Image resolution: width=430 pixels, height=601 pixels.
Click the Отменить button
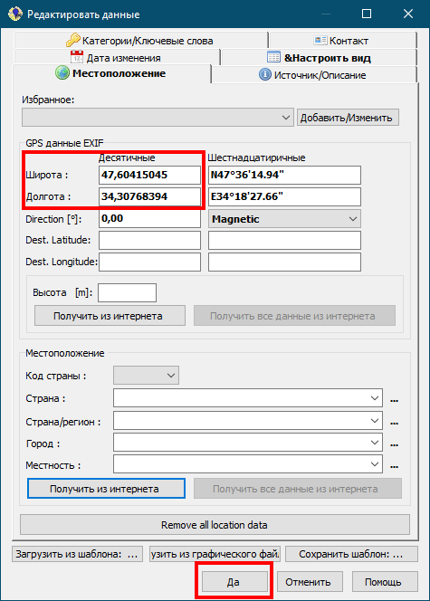310,582
